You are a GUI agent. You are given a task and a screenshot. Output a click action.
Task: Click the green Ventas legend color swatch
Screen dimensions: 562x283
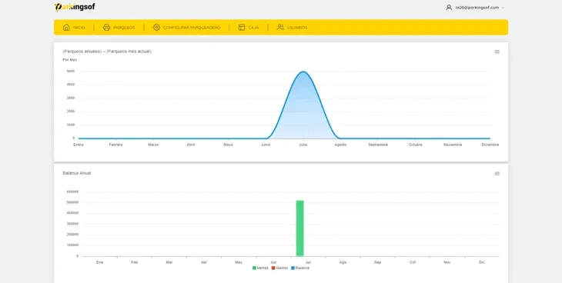(x=254, y=268)
